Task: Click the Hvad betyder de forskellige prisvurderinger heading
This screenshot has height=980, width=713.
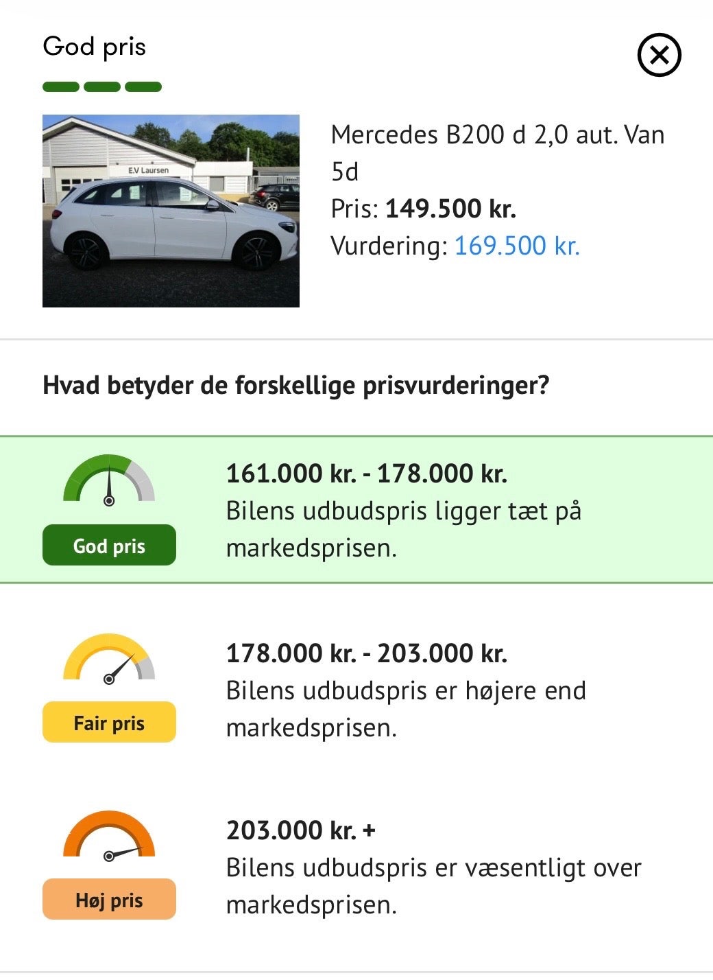Action: coord(296,386)
